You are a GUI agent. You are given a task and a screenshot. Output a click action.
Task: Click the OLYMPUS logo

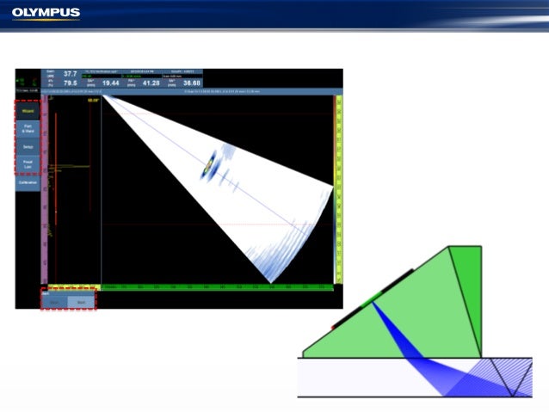tap(46, 13)
